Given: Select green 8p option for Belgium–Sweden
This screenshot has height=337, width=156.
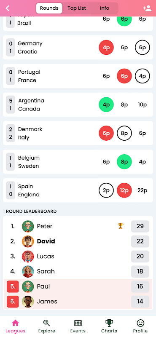Looking at the screenshot, I should (124, 162).
